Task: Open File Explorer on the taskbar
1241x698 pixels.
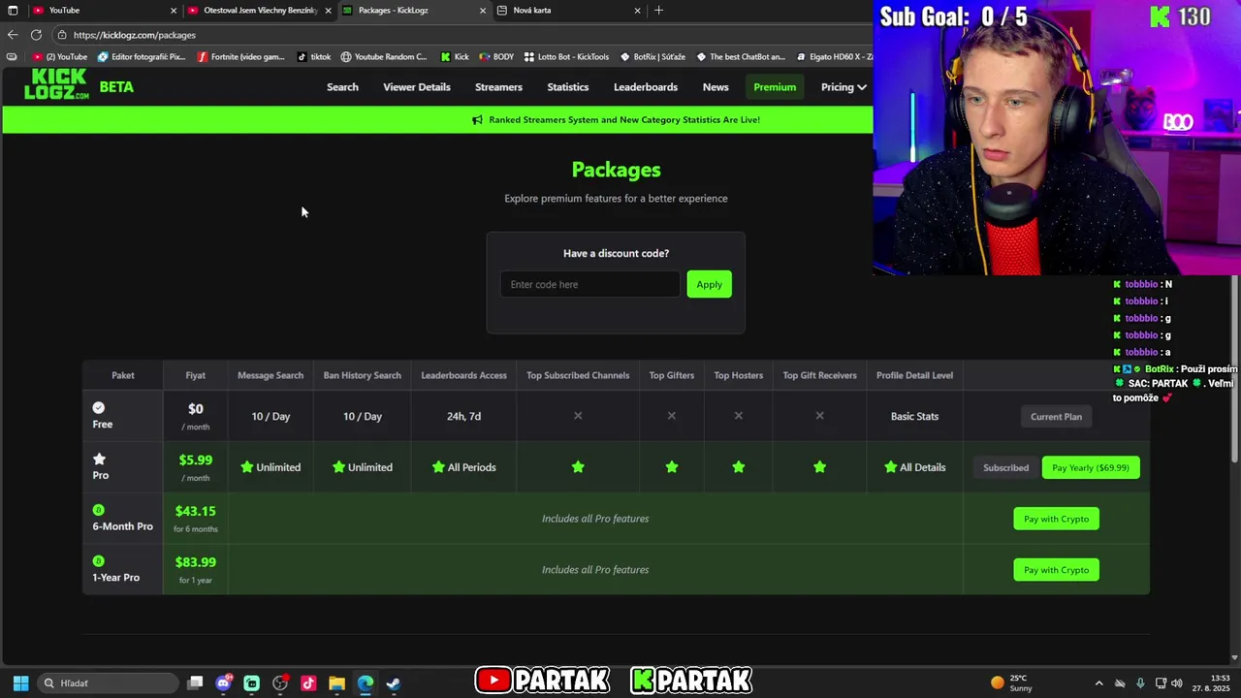Action: tap(336, 683)
